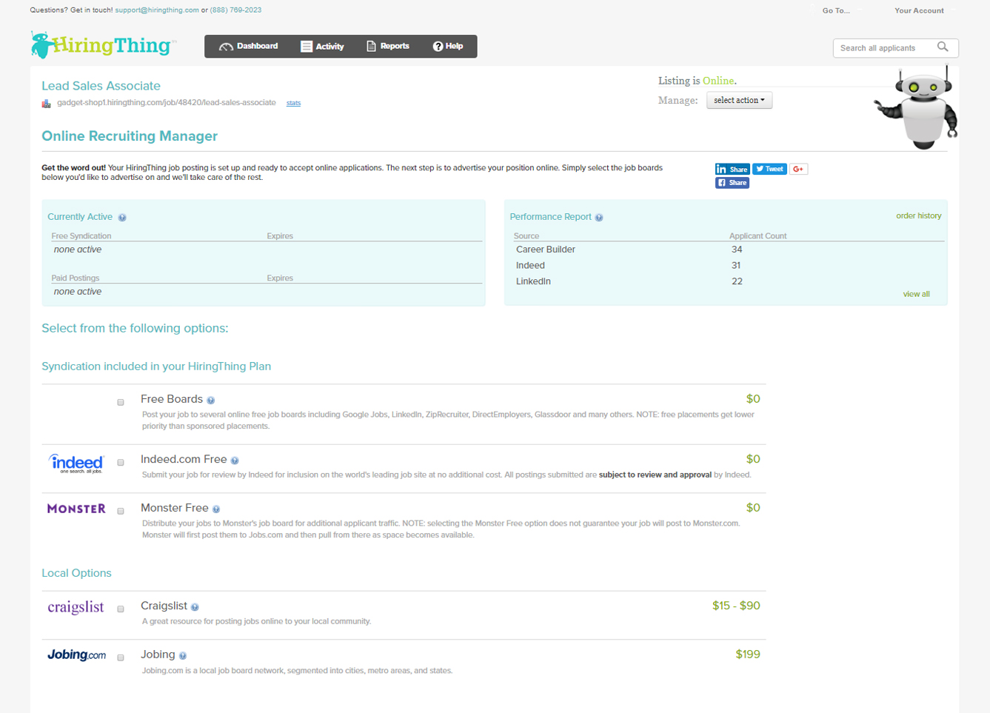Screen dimensions: 990x713
Task: Open the Help menu item
Action: [448, 46]
